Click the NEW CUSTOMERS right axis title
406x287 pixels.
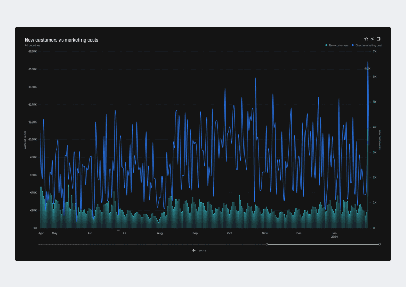[379, 140]
